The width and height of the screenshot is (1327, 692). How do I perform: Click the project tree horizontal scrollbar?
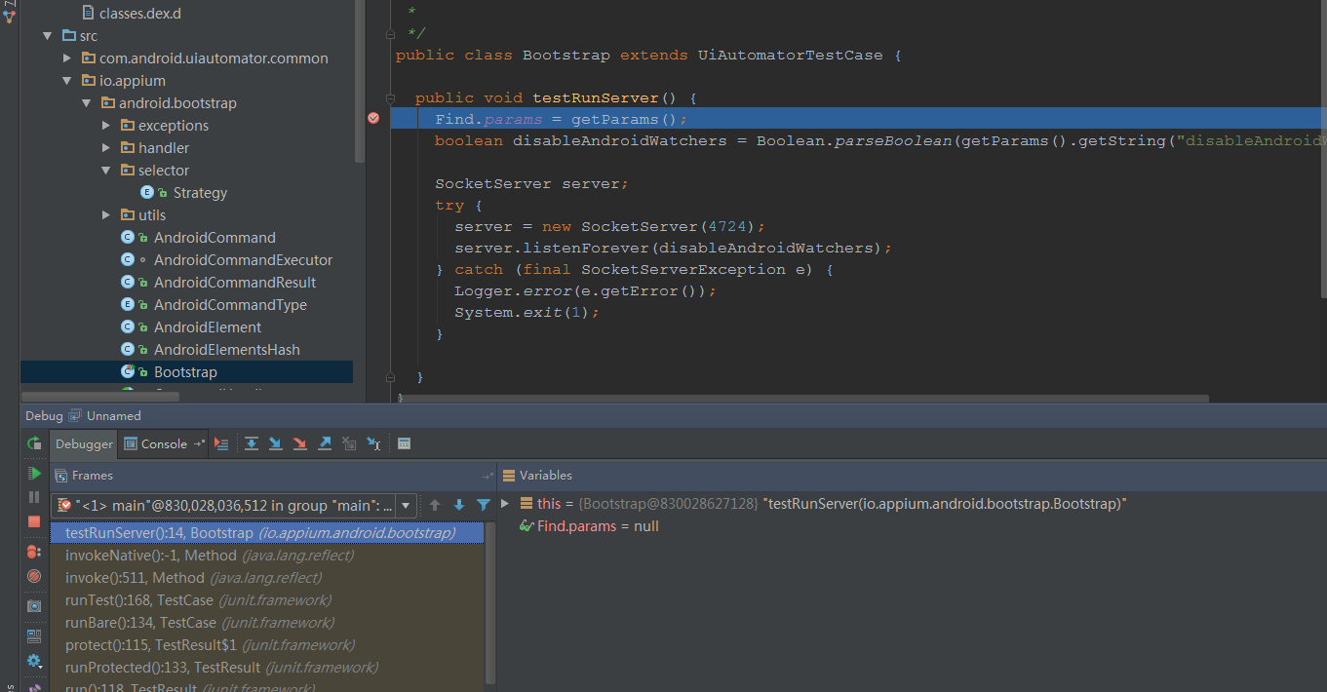tap(99, 397)
